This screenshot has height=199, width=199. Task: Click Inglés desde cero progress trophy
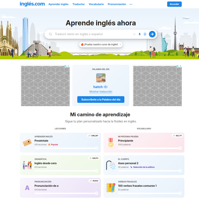coord(97,171)
